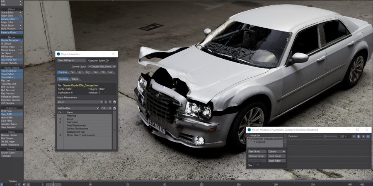
Task: Click the P button next to Object Replacement
Action: [110, 102]
